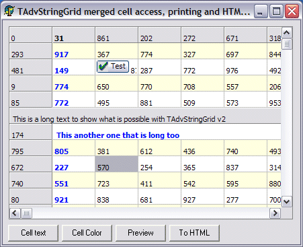Select the cell containing 542
The width and height of the screenshot is (303, 247).
point(203,180)
